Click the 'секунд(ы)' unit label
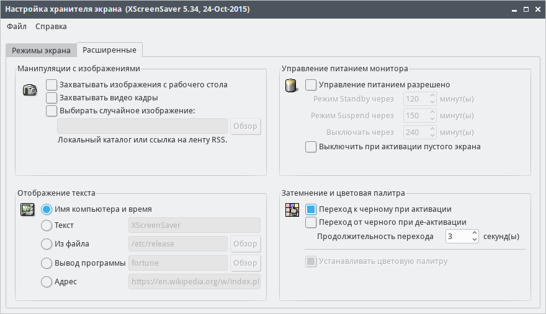 click(x=501, y=237)
